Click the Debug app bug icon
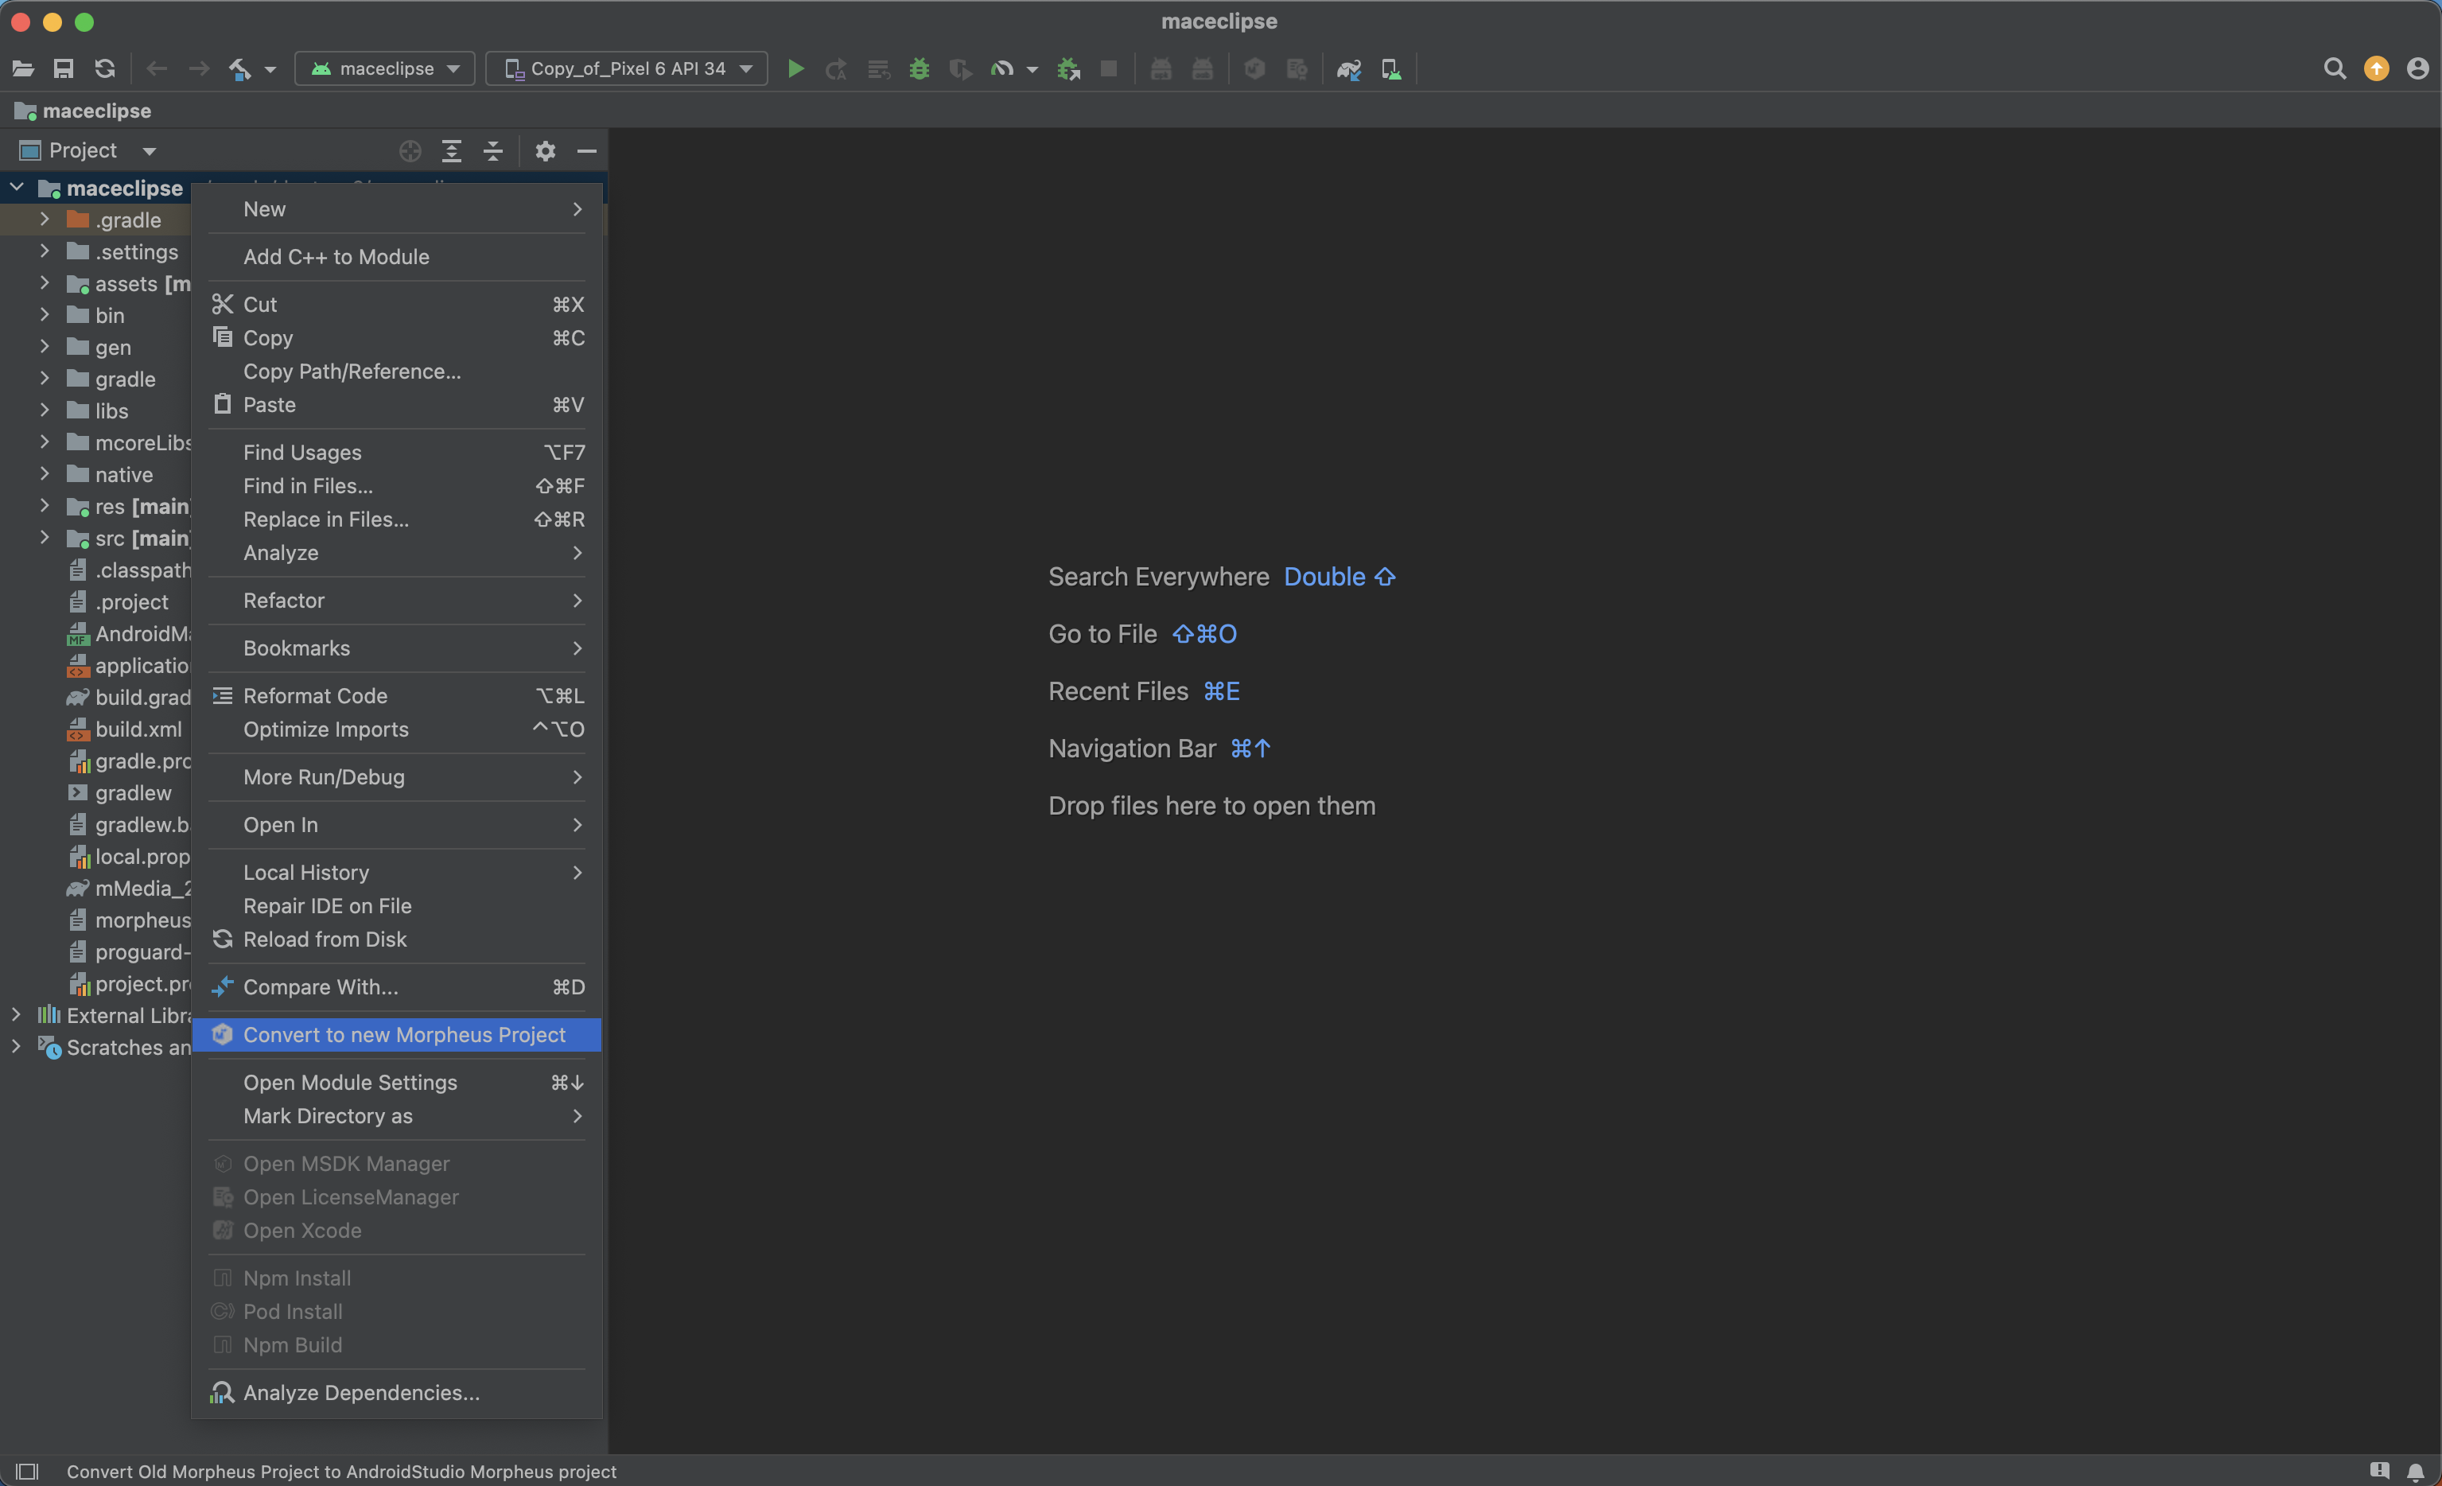 (x=919, y=68)
